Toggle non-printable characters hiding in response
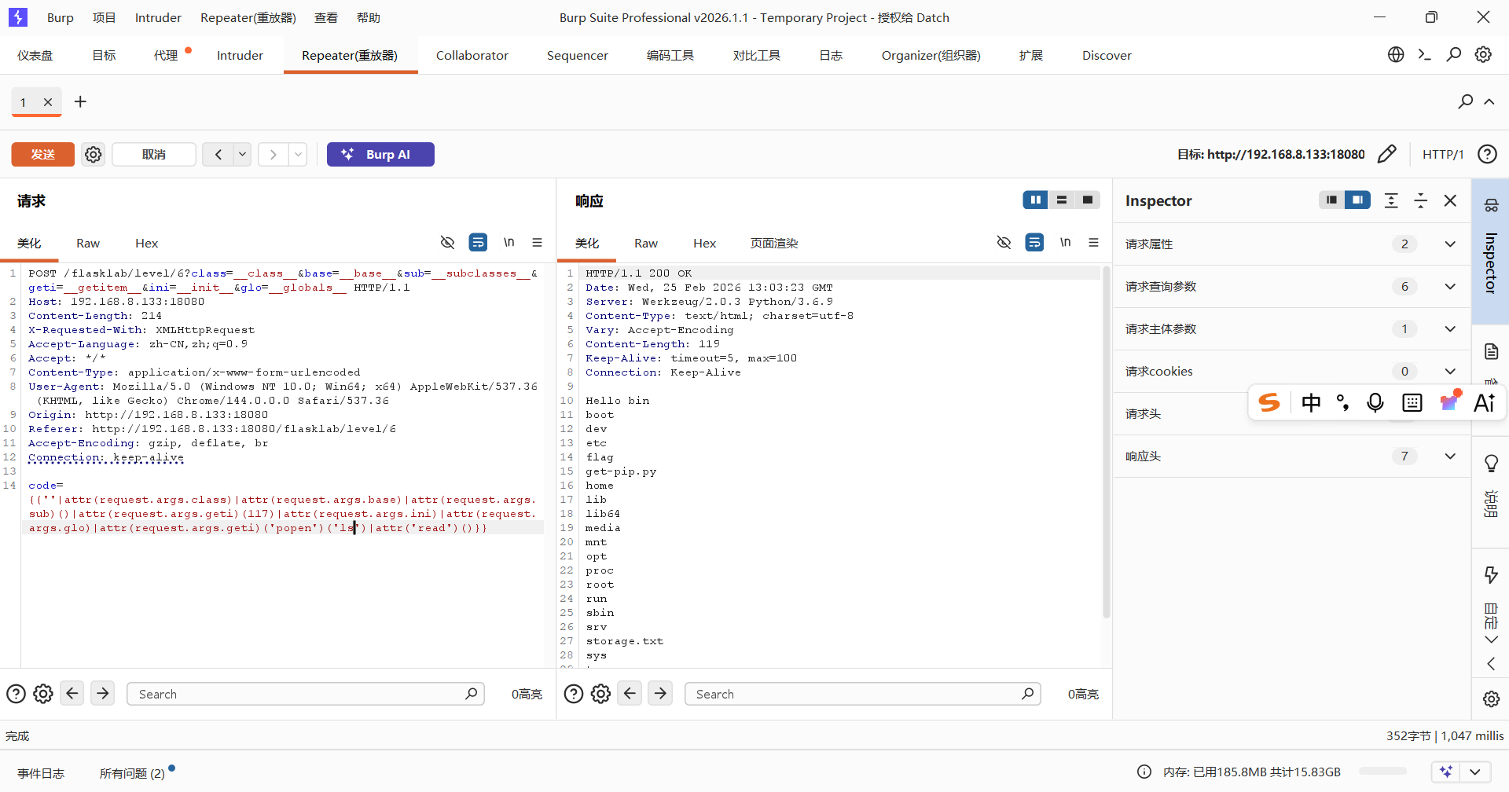Viewport: 1509px width, 792px height. tap(1004, 243)
